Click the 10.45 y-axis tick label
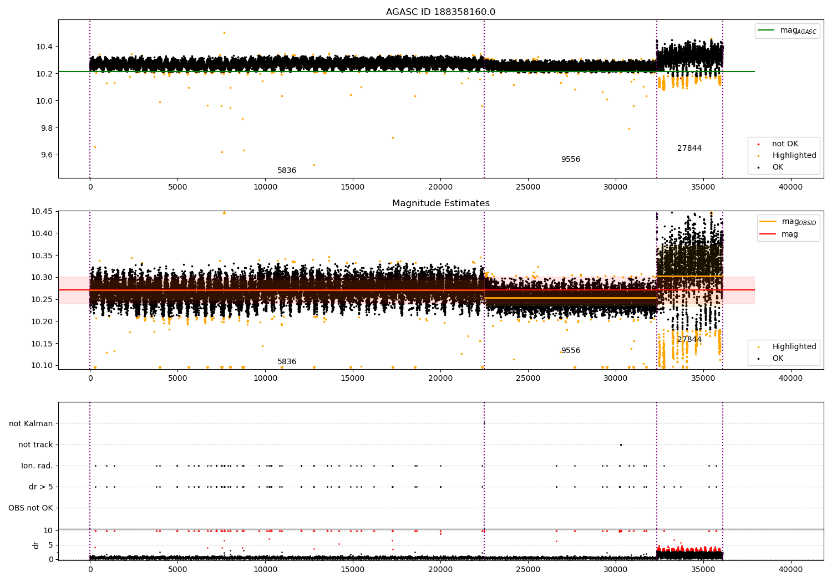Image resolution: width=832 pixels, height=582 pixels. [42, 211]
